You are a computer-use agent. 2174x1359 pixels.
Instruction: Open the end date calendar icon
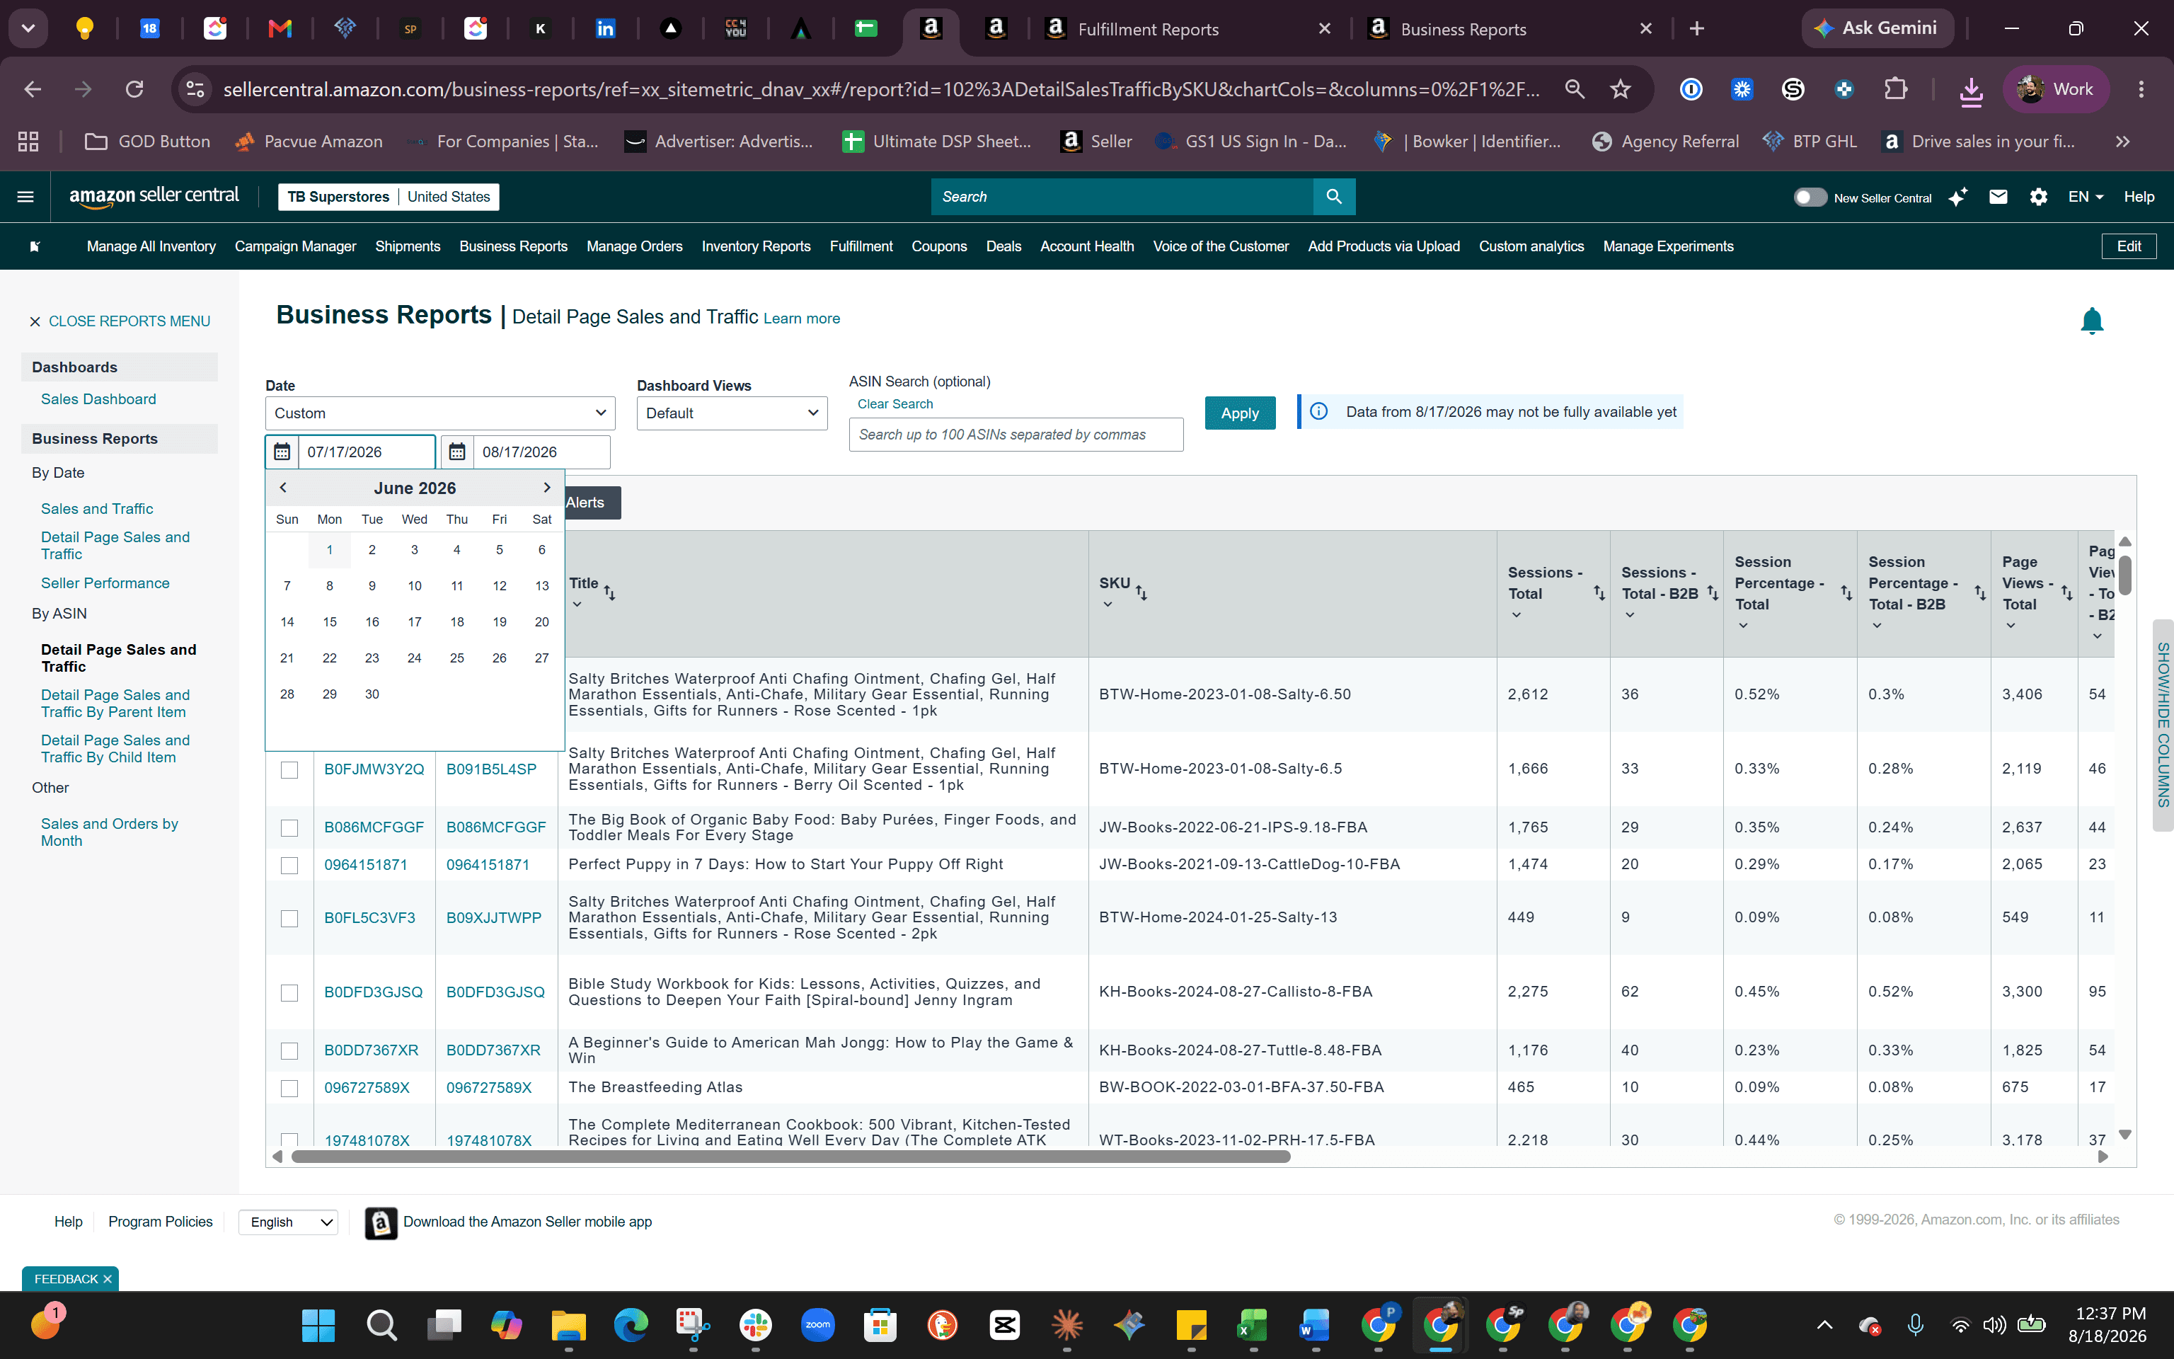point(457,452)
